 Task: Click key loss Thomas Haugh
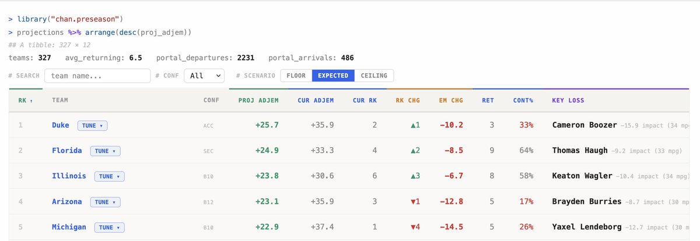click(580, 151)
